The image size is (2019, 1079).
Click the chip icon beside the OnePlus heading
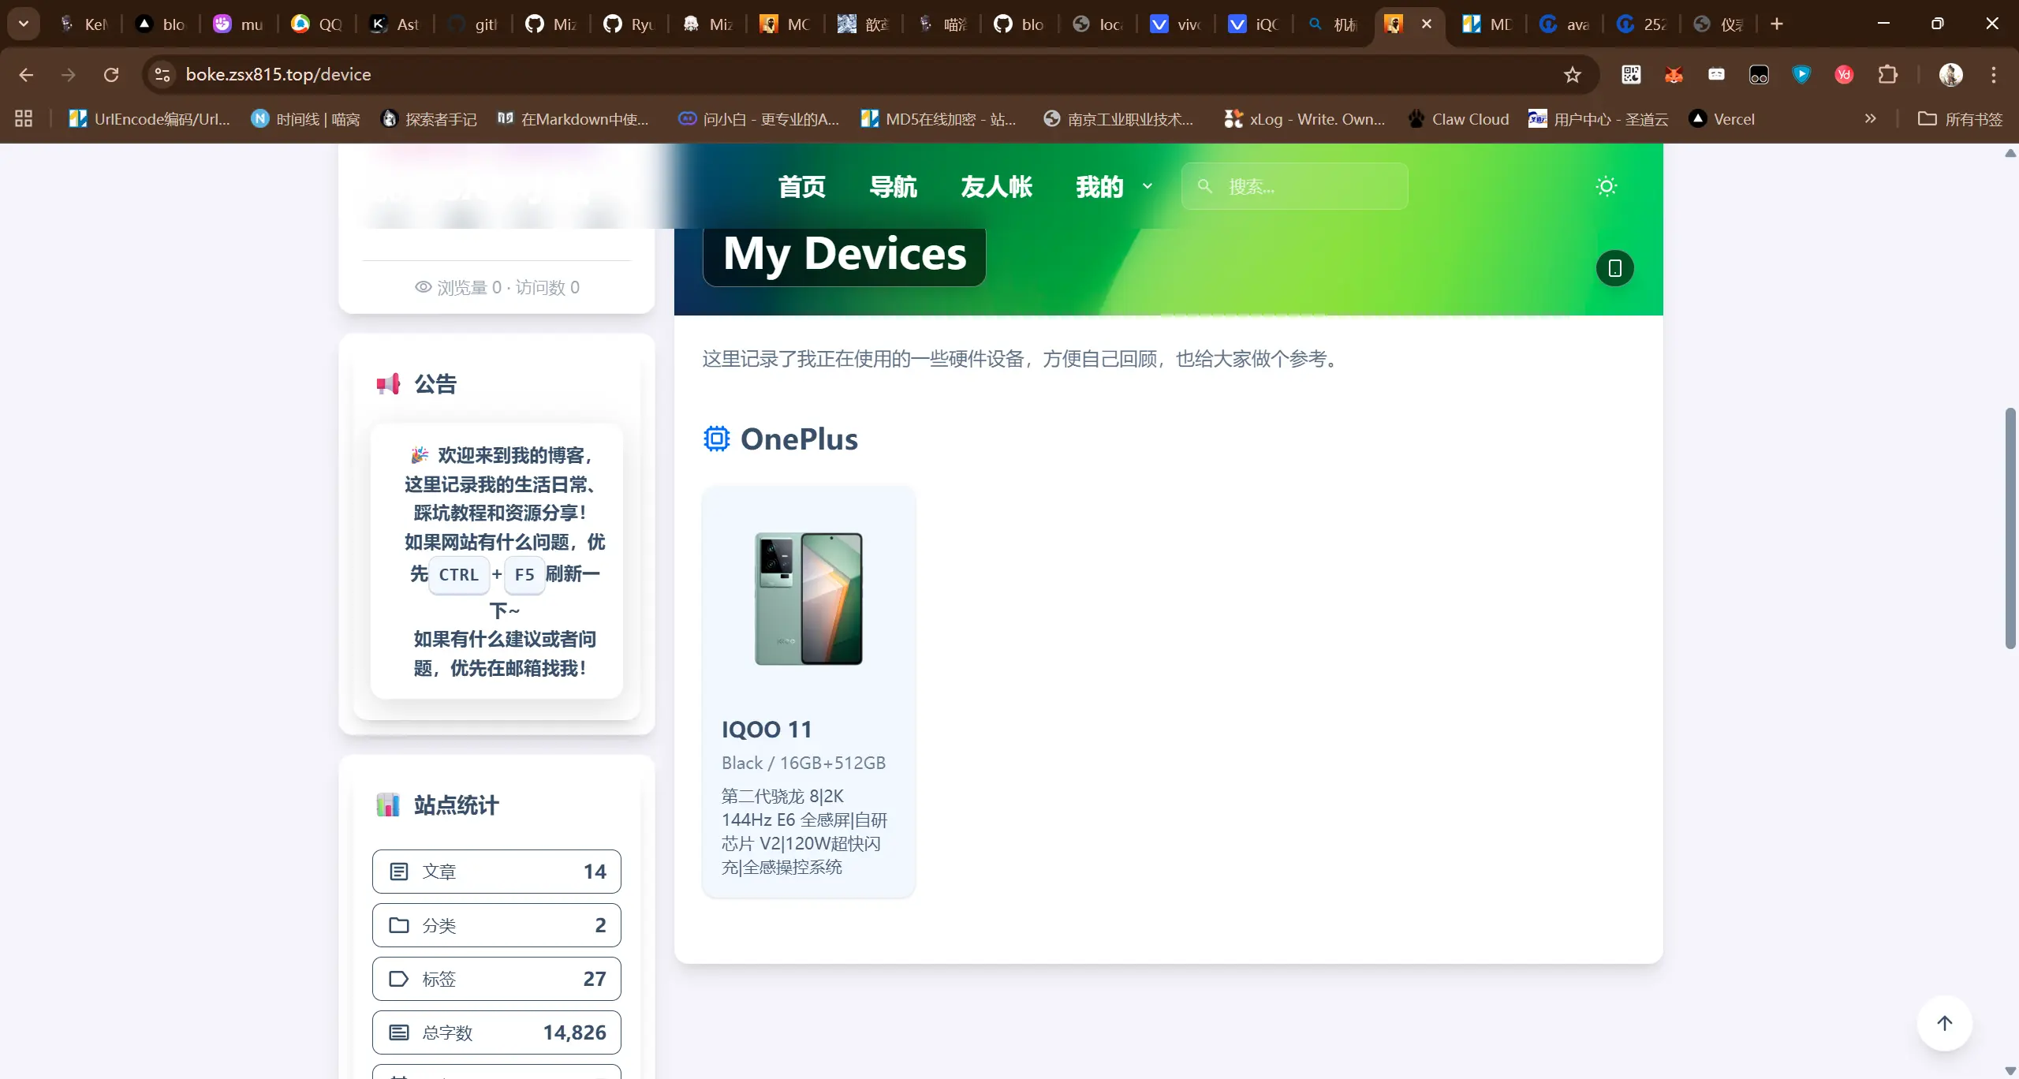tap(715, 439)
